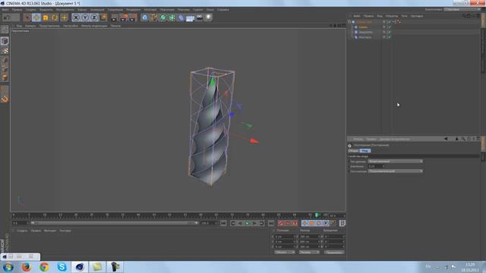The width and height of the screenshot is (486, 273).
Task: Click Attribute Manager back arrow
Action: point(446,139)
